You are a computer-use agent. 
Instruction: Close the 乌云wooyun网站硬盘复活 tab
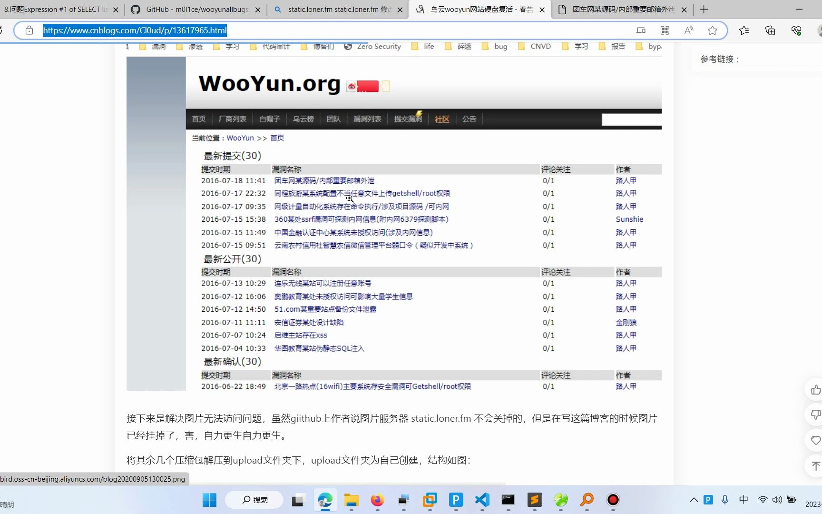coord(542,10)
